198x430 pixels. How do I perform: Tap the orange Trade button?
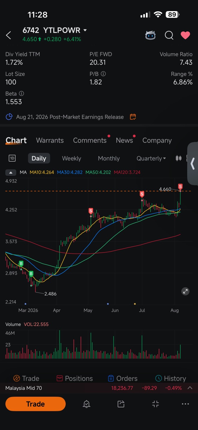(35, 404)
